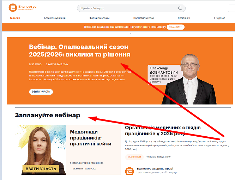
Task: Click the magnifier search icon
Action: [180, 8]
